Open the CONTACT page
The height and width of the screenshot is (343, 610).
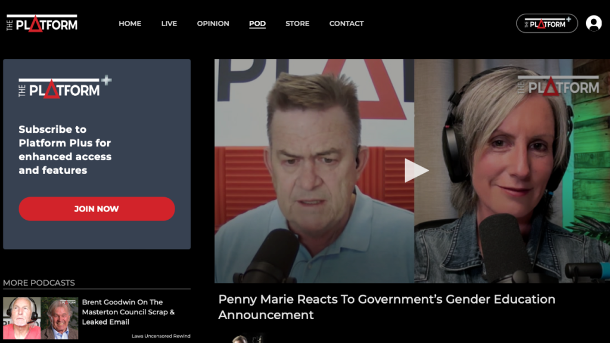click(x=346, y=24)
